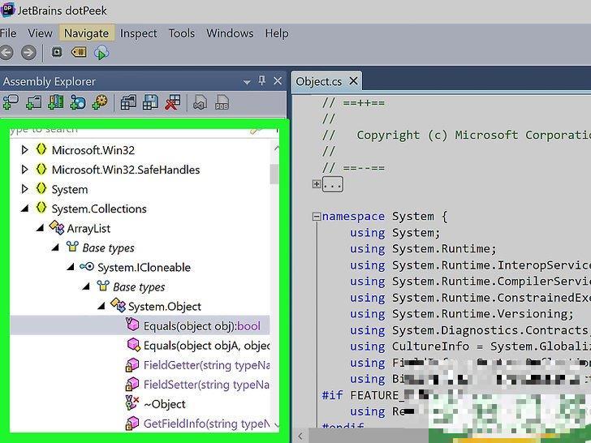Screen dimensions: 591x443
Task: Click the navigate forward arrow button
Action: point(28,53)
